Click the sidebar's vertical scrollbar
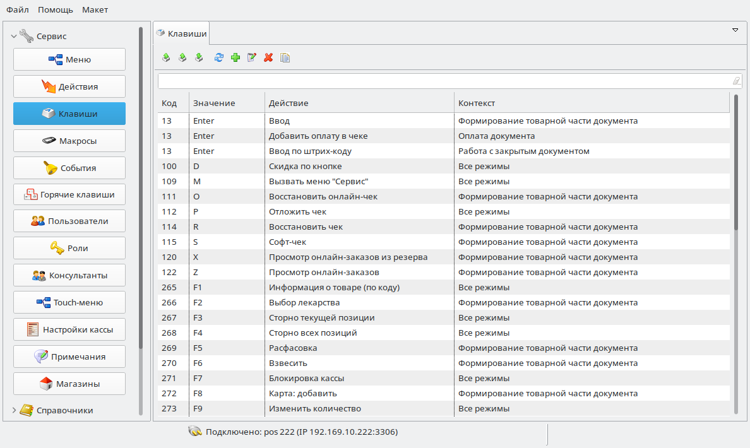This screenshot has height=448, width=750. click(x=141, y=221)
